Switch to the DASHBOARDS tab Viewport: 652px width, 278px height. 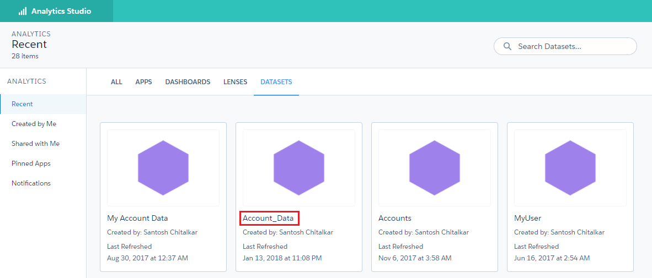[188, 82]
